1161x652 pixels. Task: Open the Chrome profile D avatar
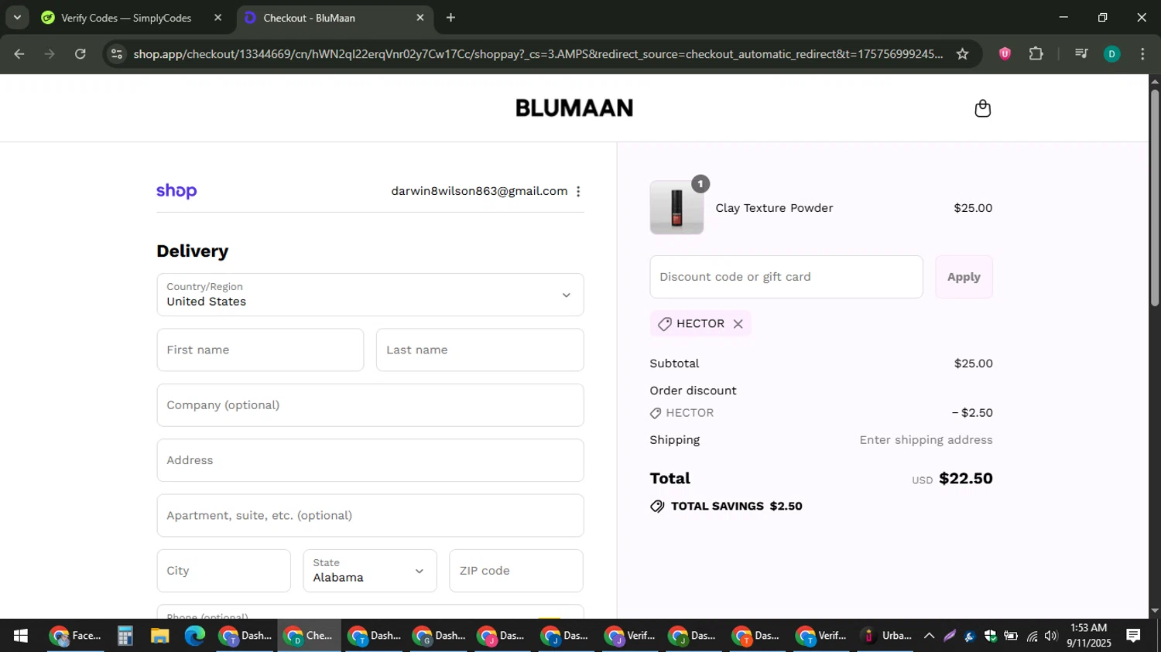coord(1111,54)
